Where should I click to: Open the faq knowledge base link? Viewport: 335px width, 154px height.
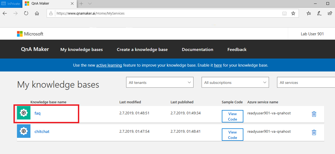click(x=37, y=113)
